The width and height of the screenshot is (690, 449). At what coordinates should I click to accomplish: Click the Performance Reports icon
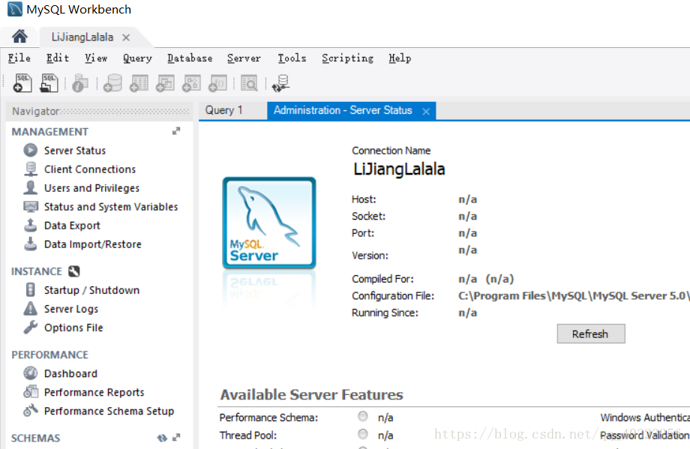(x=30, y=391)
